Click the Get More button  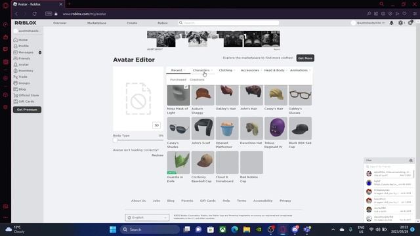pyautogui.click(x=305, y=58)
